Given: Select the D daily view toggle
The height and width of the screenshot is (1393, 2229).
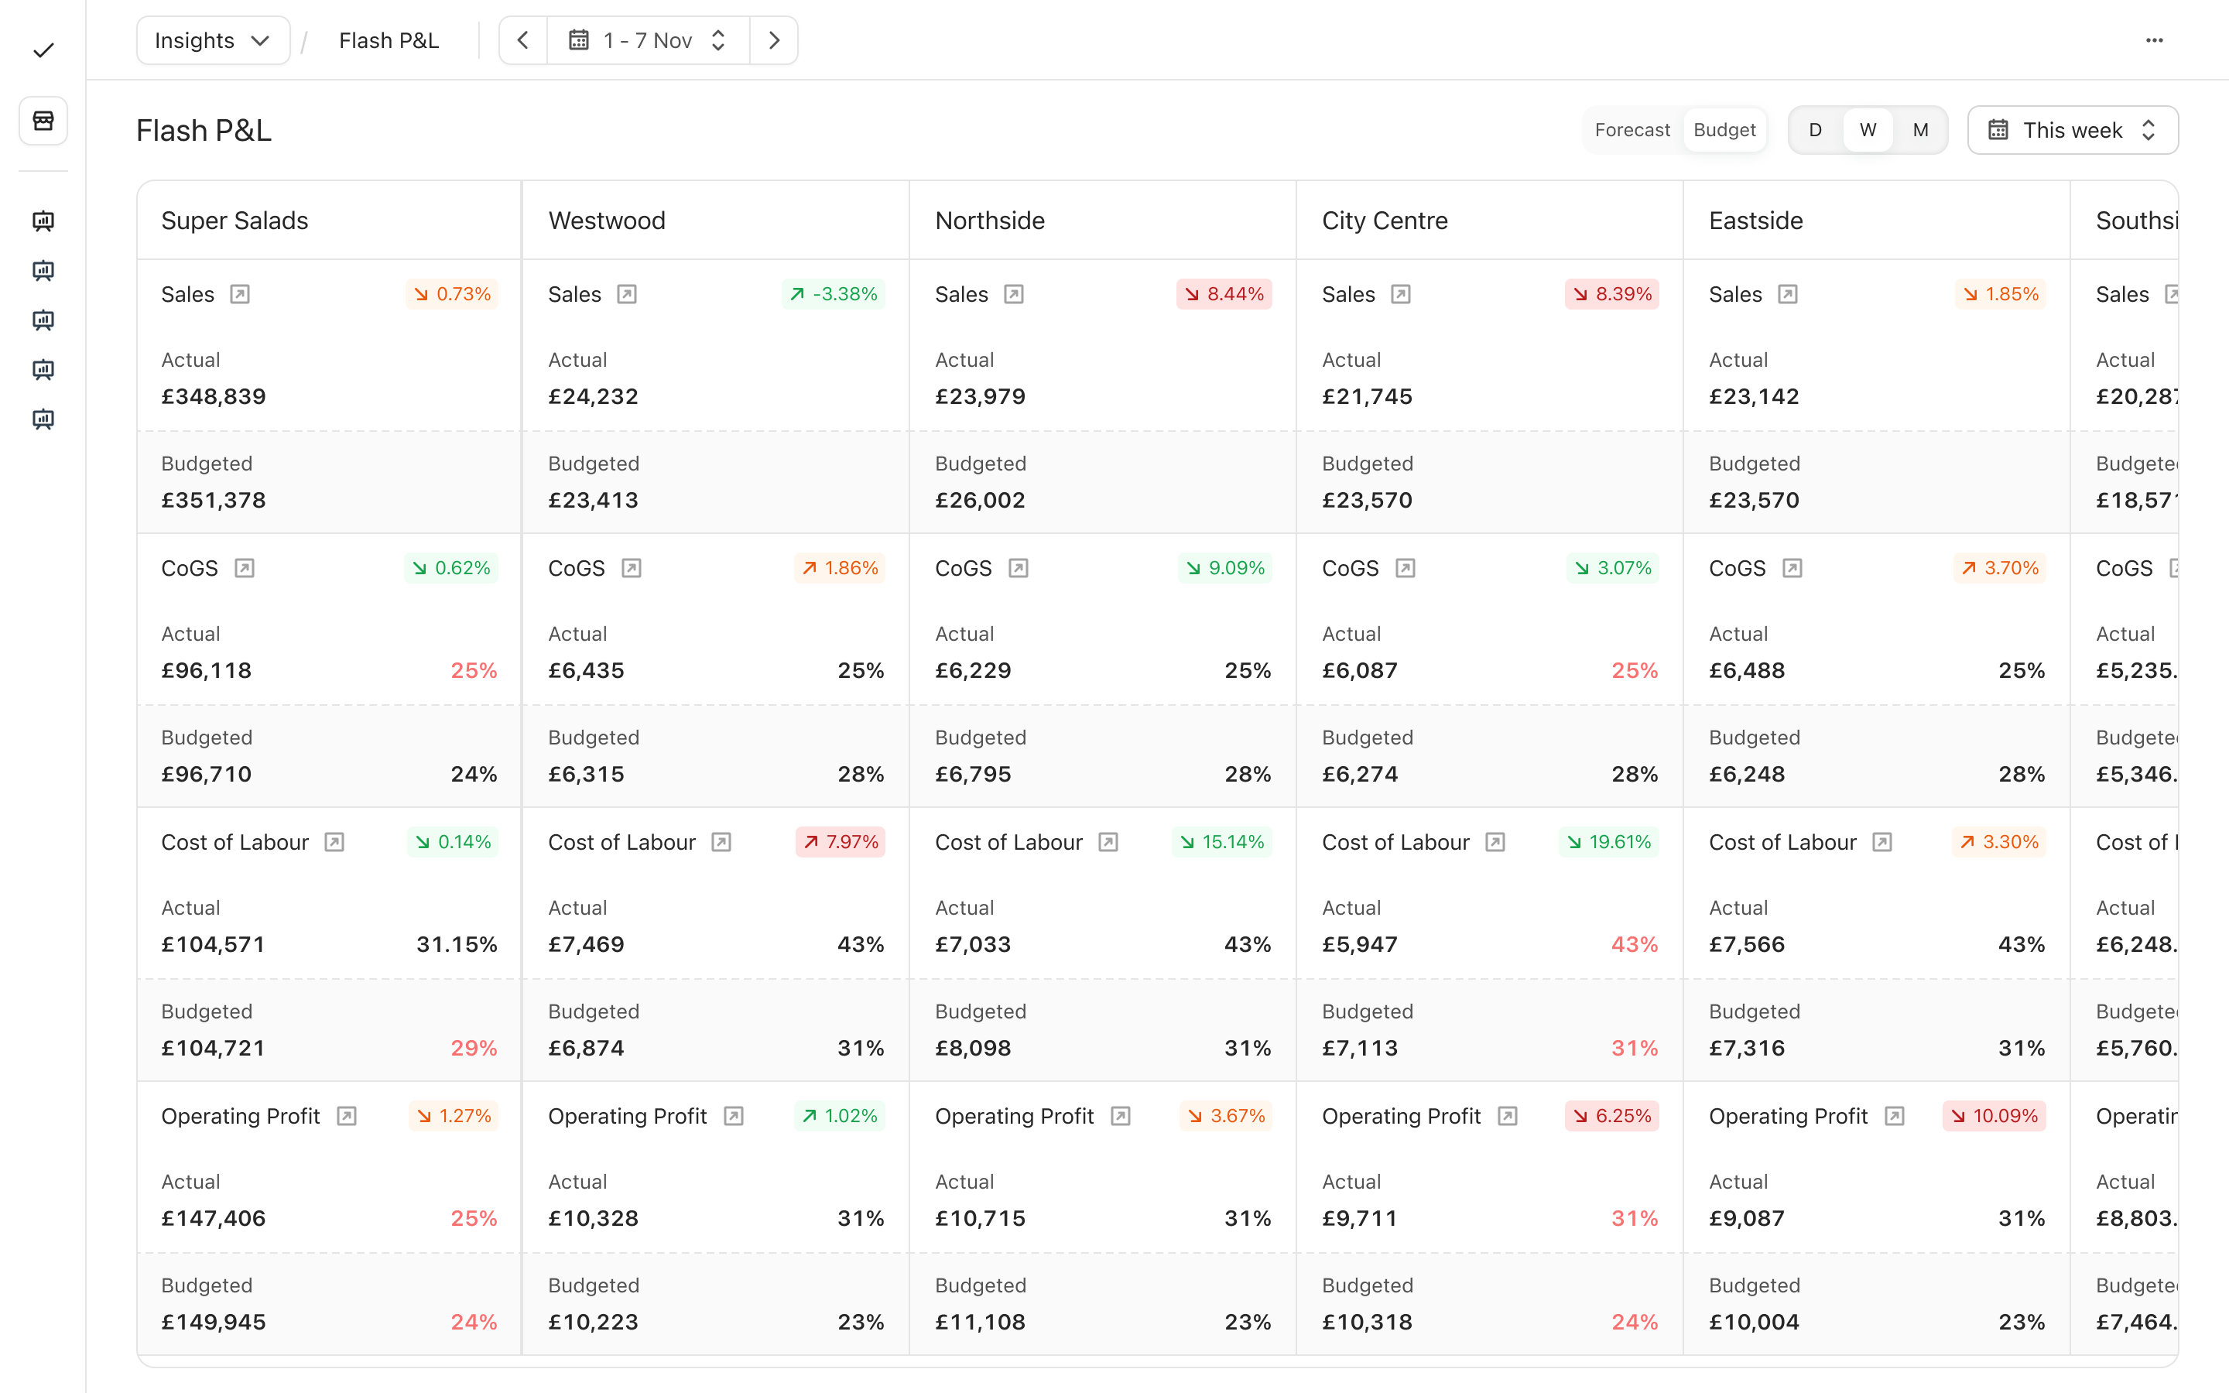Looking at the screenshot, I should click(1814, 130).
